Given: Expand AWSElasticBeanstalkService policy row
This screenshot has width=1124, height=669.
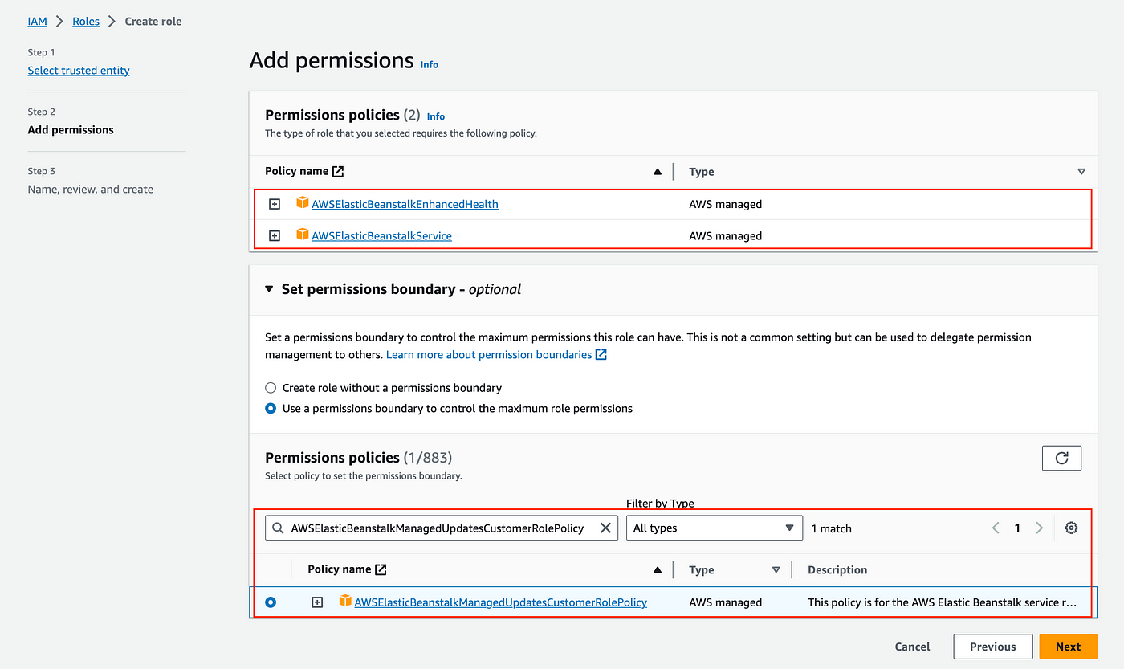Looking at the screenshot, I should (275, 236).
